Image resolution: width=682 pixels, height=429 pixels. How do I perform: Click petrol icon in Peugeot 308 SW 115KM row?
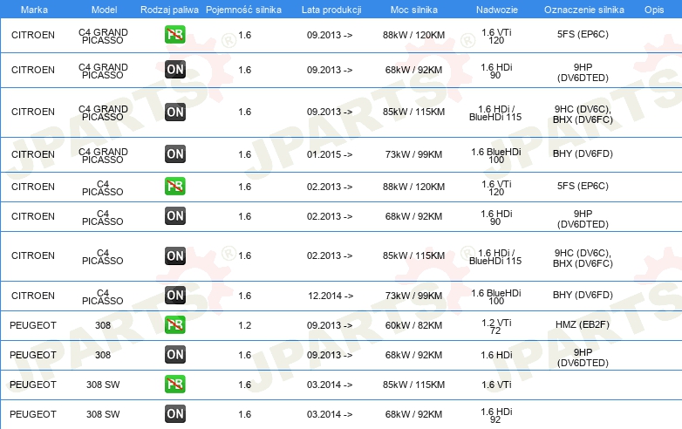point(174,385)
